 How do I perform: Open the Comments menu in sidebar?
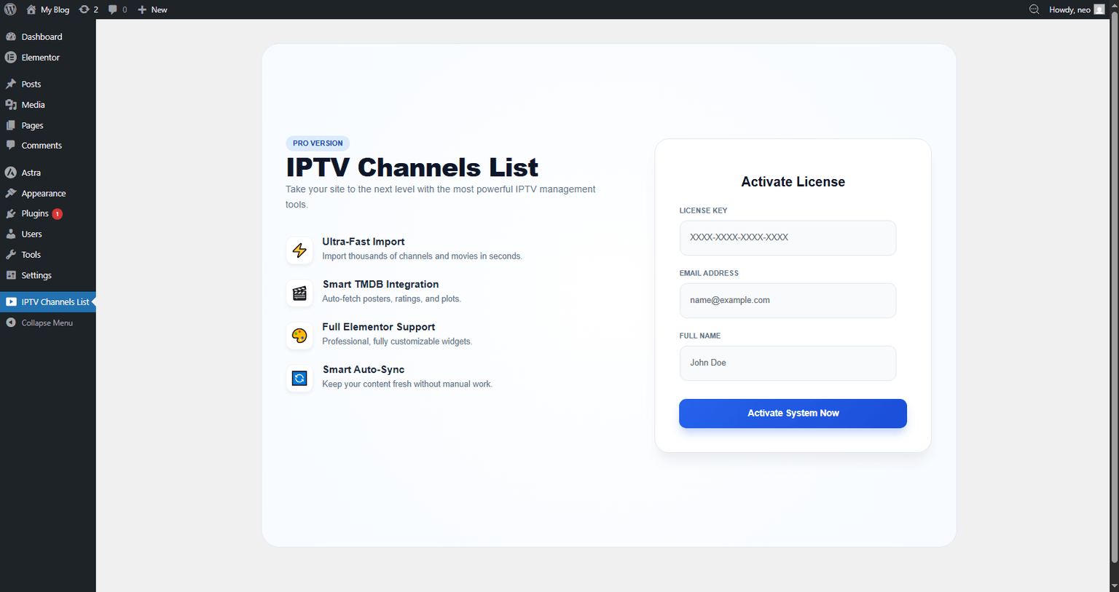coord(48,146)
